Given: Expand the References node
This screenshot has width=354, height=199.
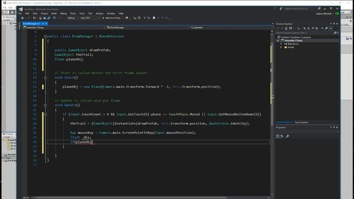Looking at the screenshot, I should point(281,44).
